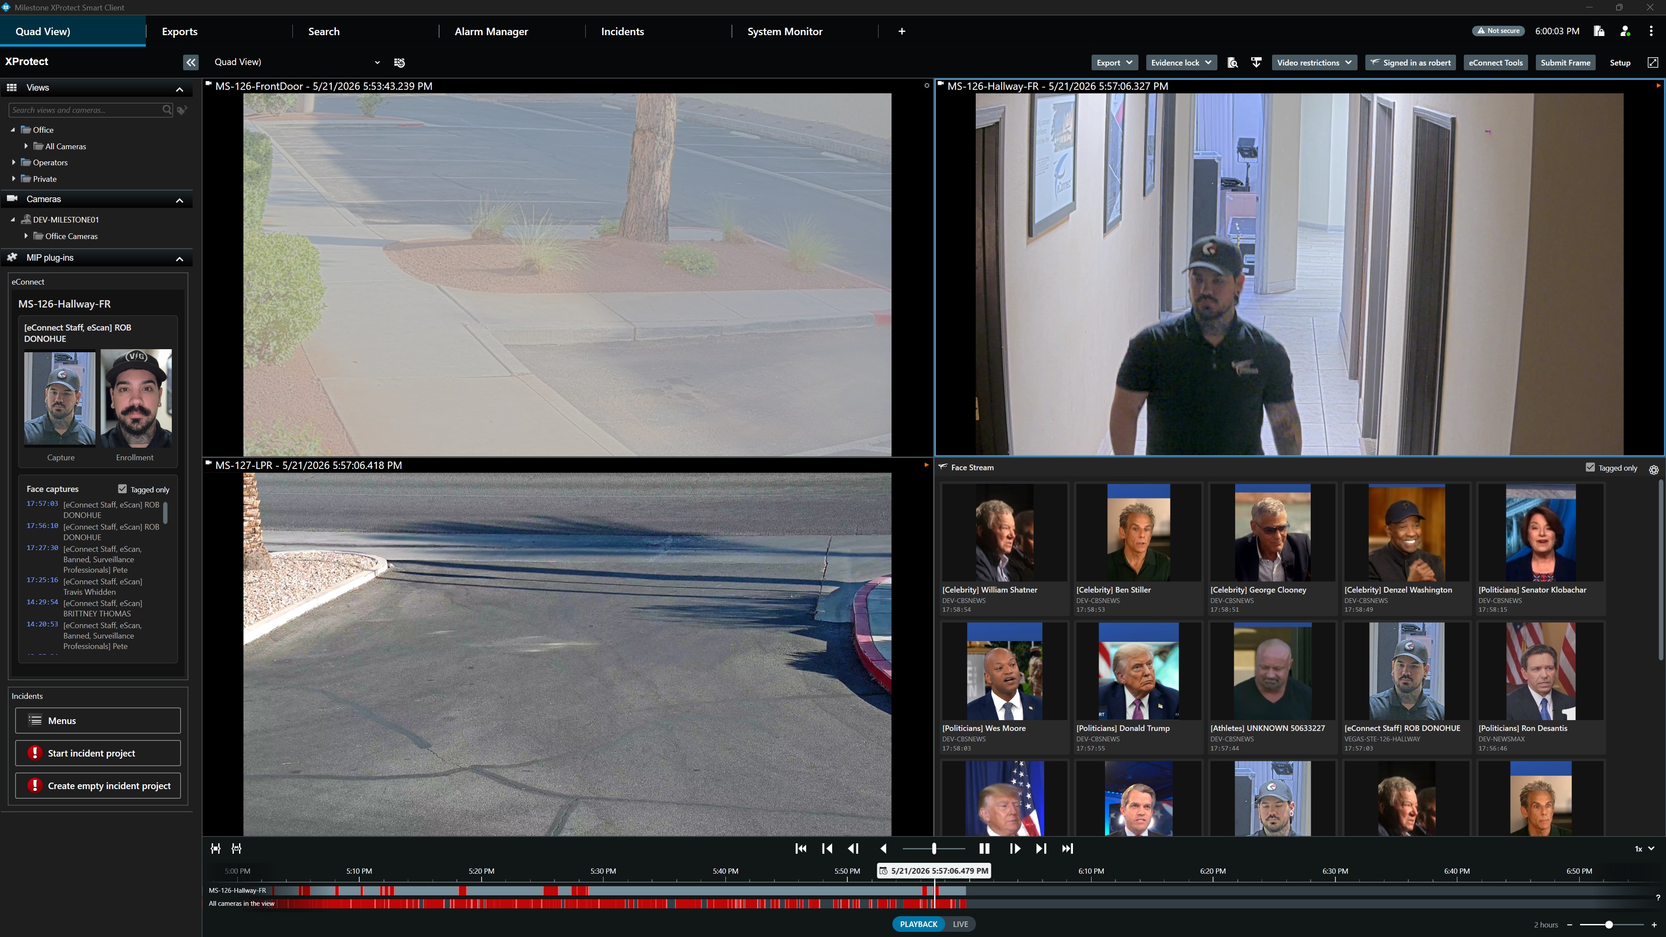1666x937 pixels.
Task: Click the Signed in as robert button
Action: (x=1410, y=63)
